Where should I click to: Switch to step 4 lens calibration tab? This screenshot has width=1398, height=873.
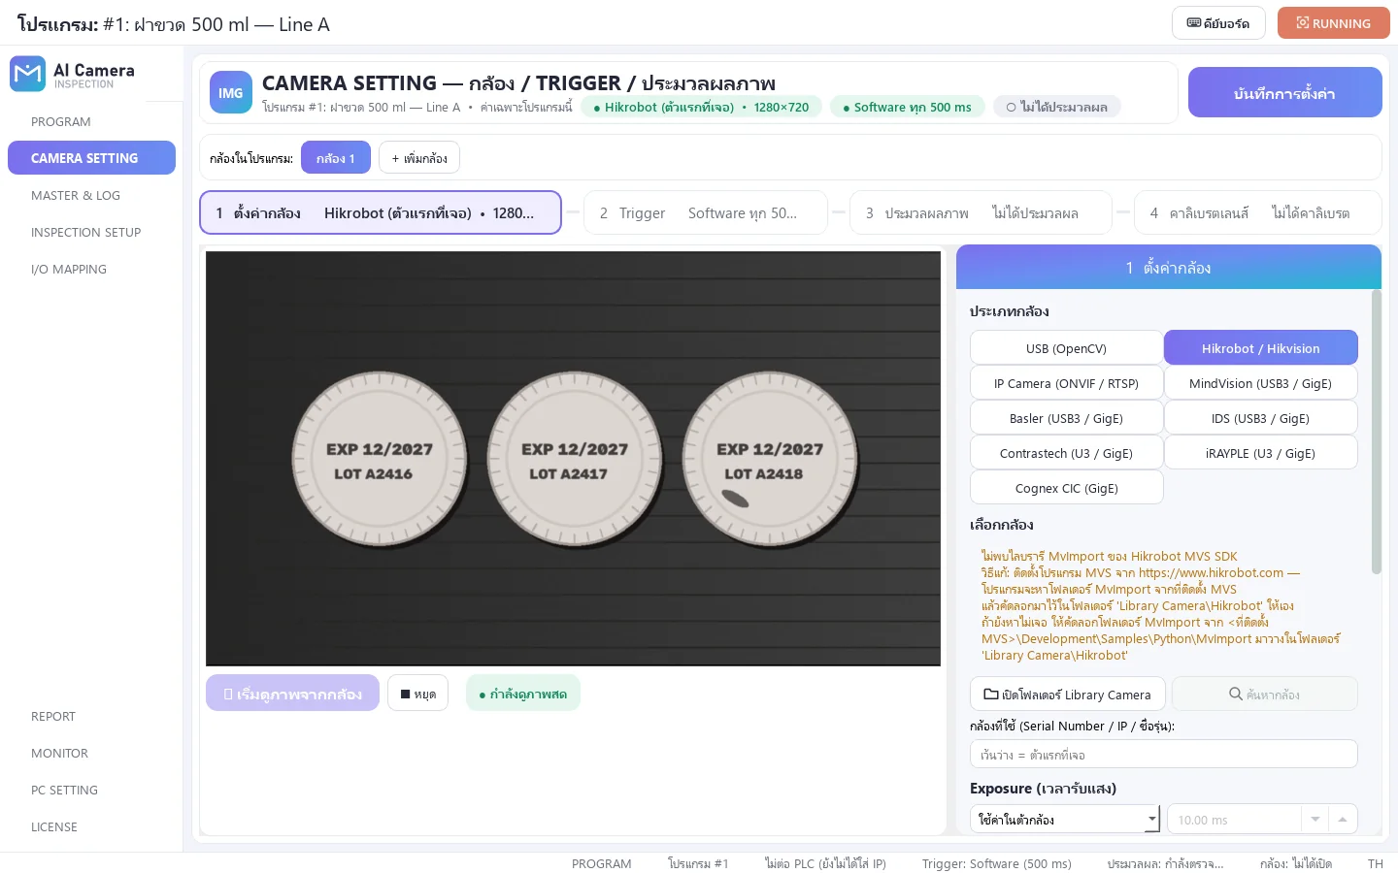click(1257, 212)
